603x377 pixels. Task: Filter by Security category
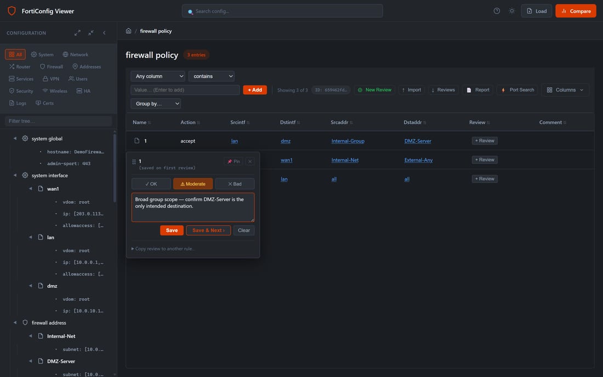coord(21,91)
